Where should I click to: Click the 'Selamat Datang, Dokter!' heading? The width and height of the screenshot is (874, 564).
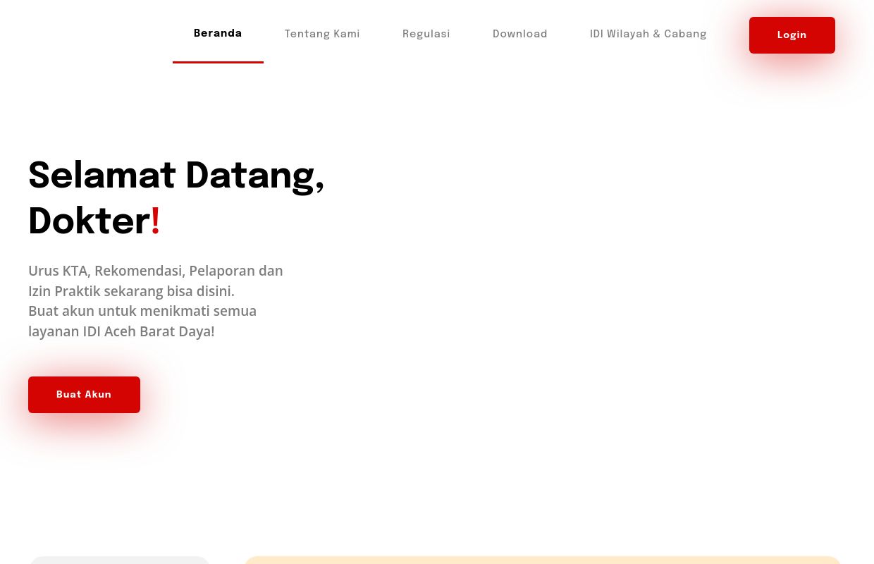tap(176, 198)
